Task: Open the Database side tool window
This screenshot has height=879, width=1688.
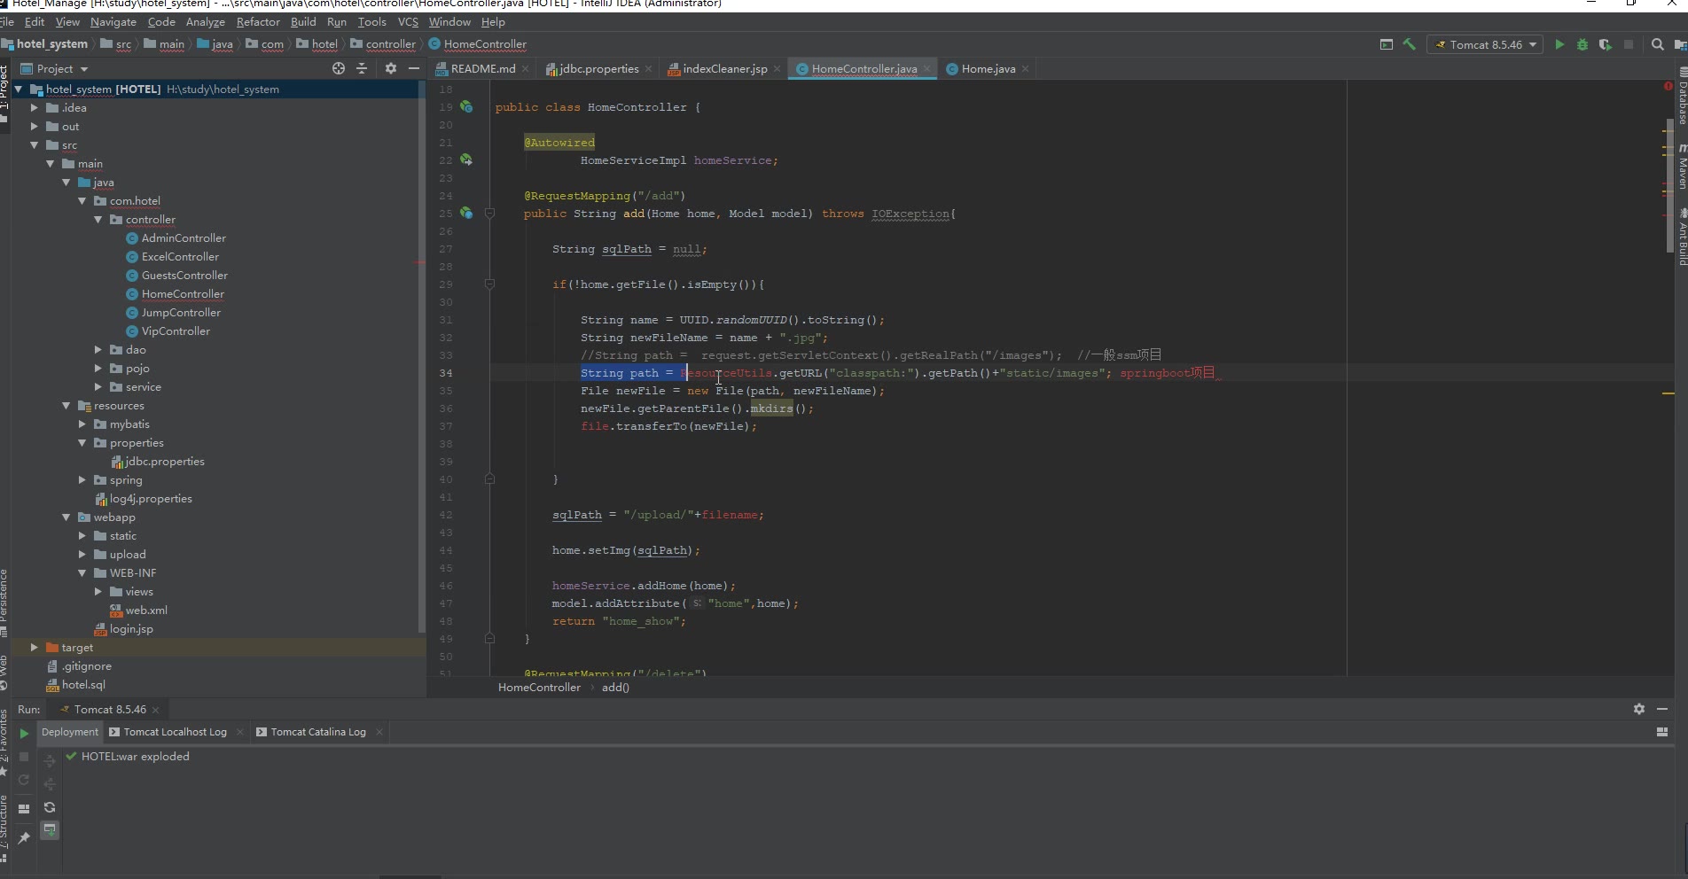Action: 1682,97
